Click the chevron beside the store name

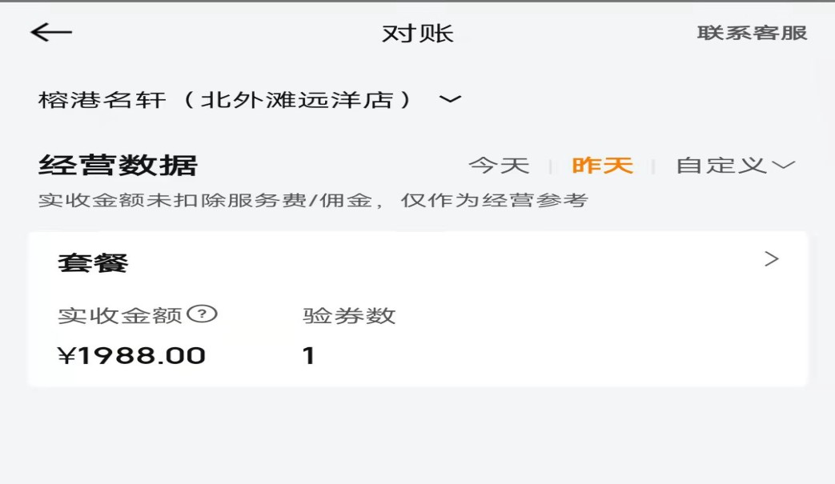click(451, 99)
